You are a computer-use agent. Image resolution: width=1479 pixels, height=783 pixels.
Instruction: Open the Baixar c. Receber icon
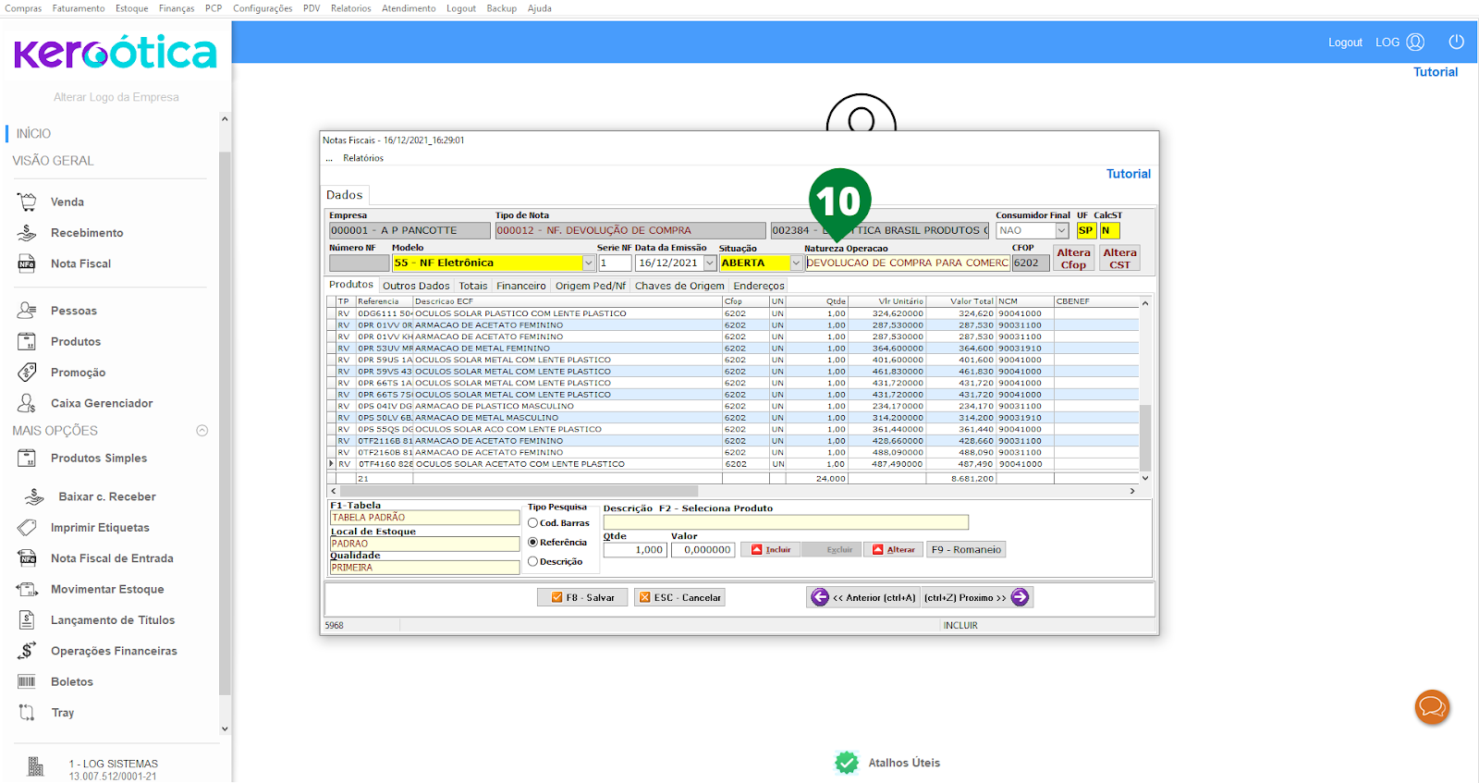[x=34, y=496]
